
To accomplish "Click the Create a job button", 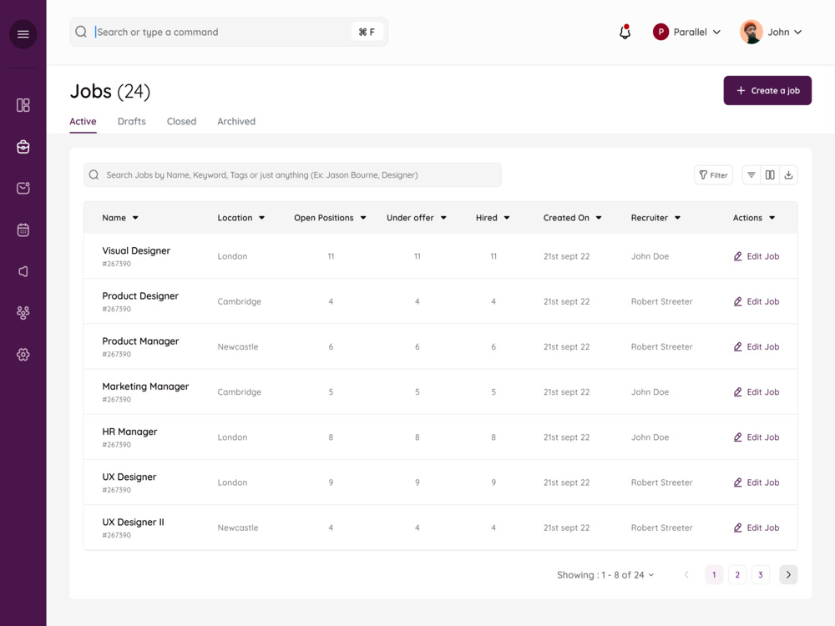I will point(767,90).
